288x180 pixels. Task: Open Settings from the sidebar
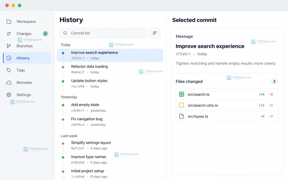pyautogui.click(x=27, y=94)
